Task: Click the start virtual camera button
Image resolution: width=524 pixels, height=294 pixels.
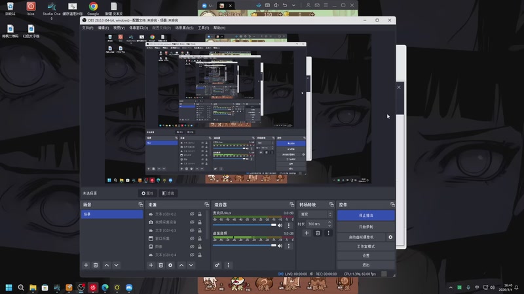Action: coord(362,237)
